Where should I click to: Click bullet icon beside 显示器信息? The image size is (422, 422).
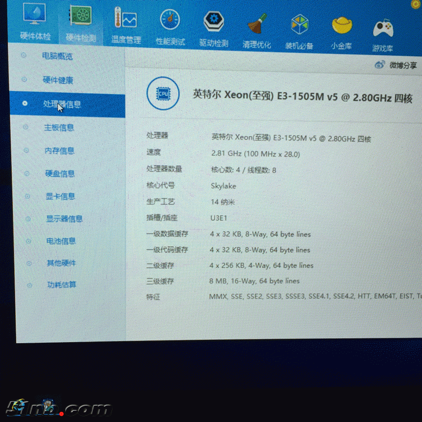(28, 218)
